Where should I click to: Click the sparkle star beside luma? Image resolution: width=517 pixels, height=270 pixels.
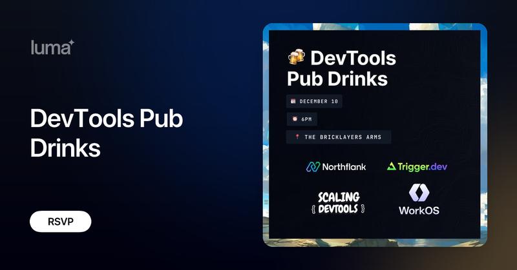click(72, 43)
